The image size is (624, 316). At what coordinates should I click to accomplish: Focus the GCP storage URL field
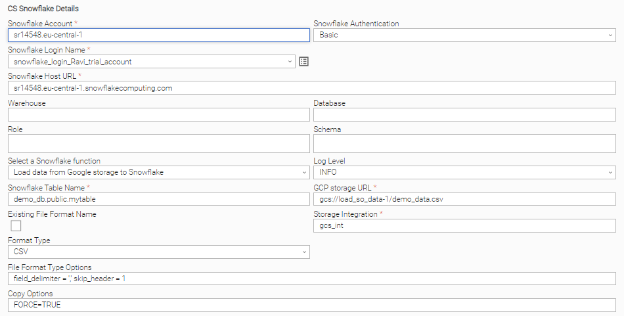[464, 199]
